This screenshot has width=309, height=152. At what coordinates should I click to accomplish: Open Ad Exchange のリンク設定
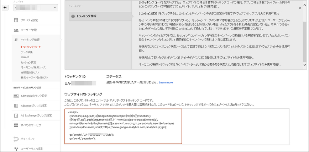pos(36,115)
